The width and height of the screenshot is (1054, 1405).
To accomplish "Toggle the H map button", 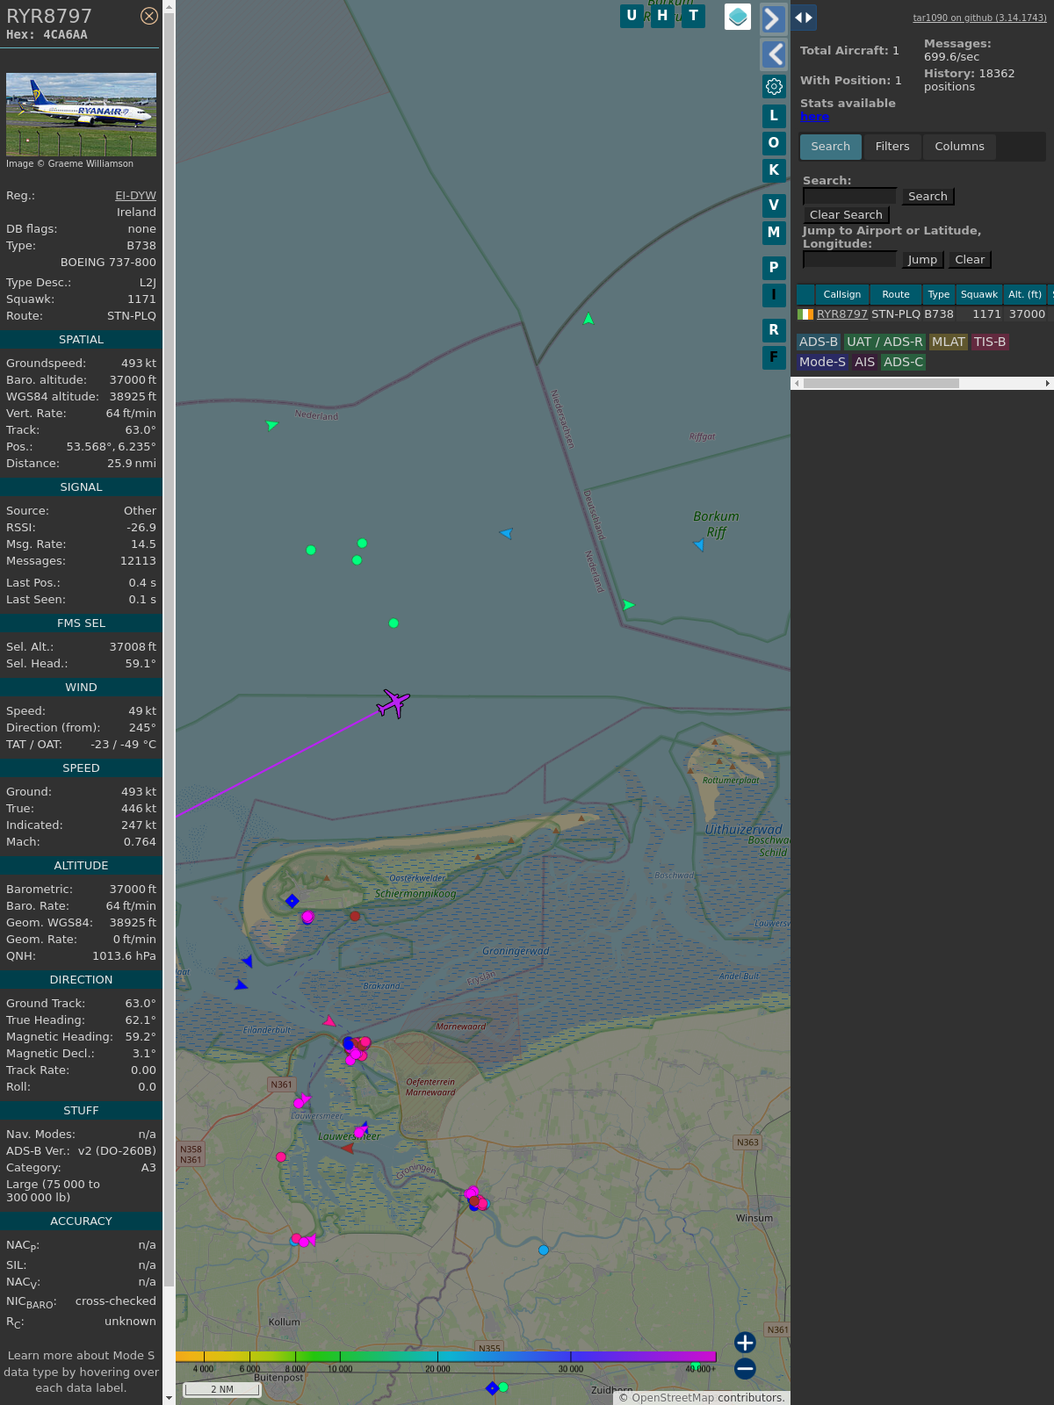I will click(x=662, y=16).
